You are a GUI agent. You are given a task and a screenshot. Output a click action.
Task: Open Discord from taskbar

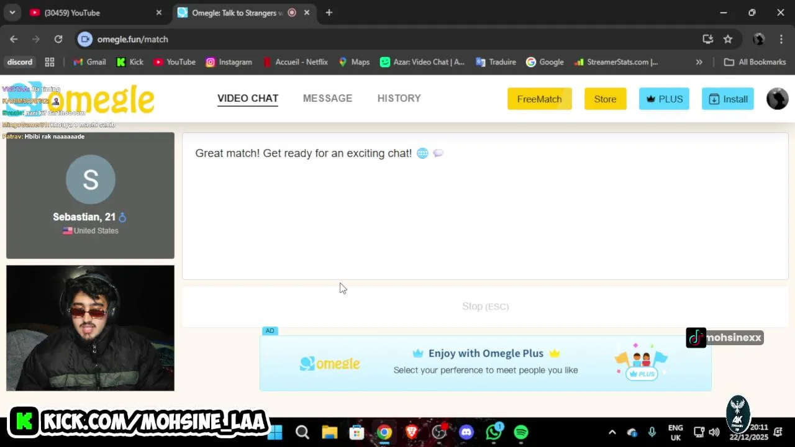click(x=466, y=432)
